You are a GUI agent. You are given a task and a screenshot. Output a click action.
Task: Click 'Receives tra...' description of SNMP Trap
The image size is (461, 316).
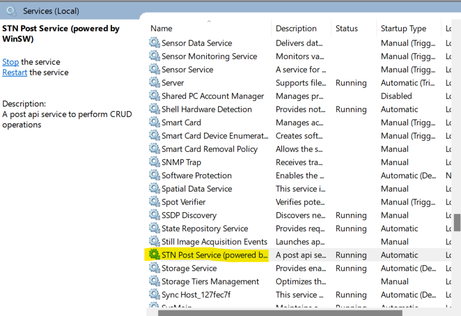click(x=299, y=162)
